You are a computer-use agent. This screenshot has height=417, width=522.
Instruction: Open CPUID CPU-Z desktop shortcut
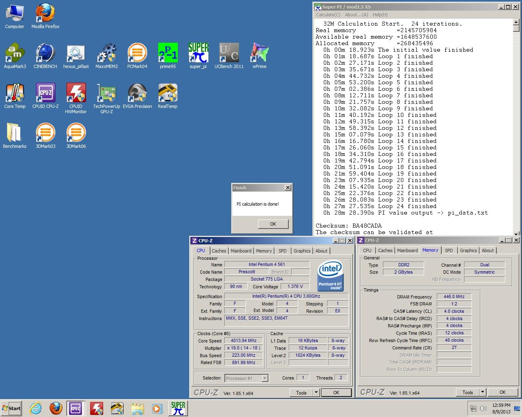[x=45, y=96]
